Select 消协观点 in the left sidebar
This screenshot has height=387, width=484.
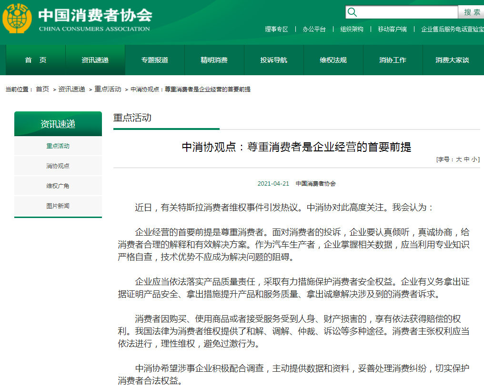click(58, 166)
